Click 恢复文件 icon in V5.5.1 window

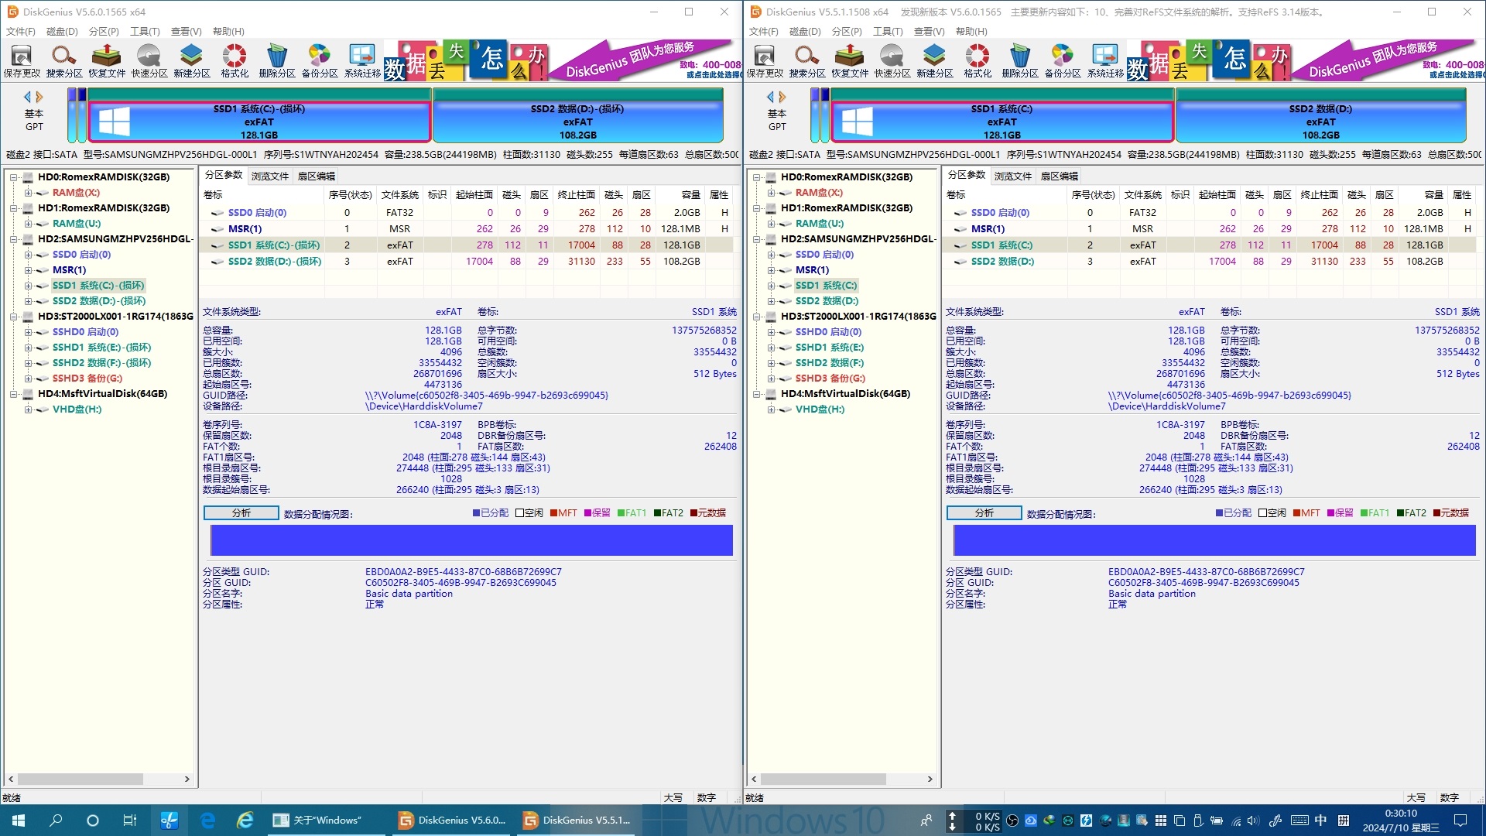849,61
